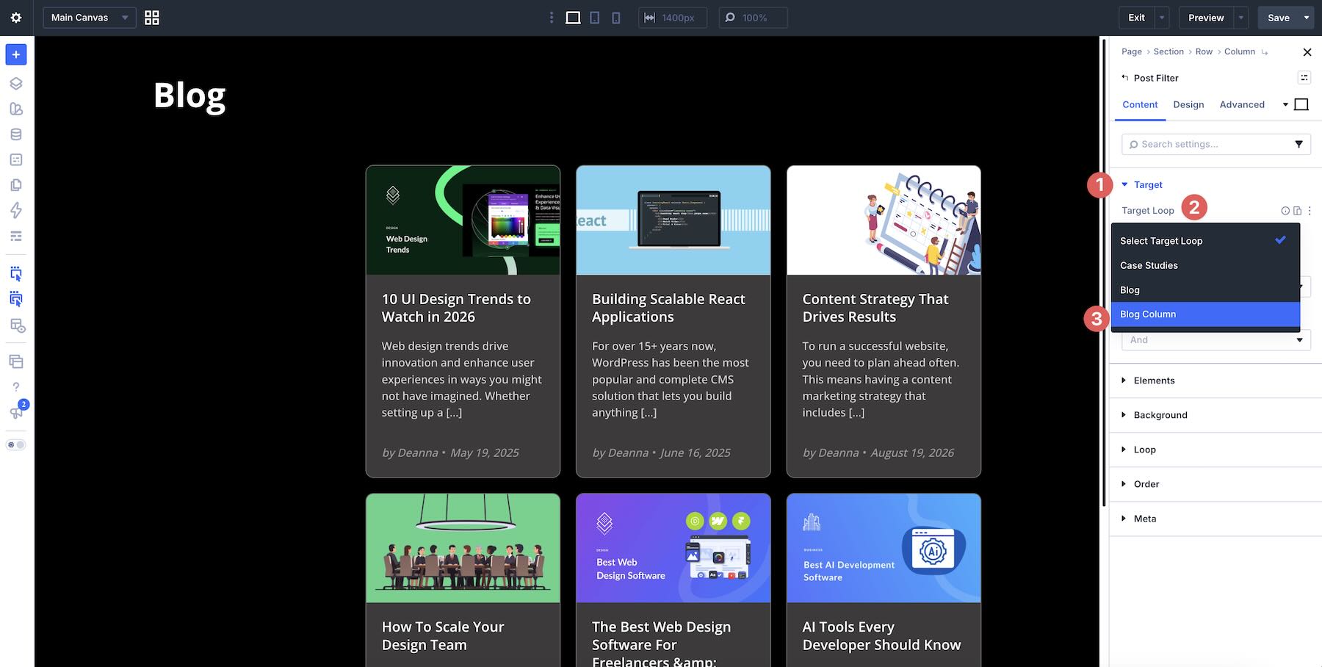This screenshot has height=667, width=1322.
Task: Open the layout preview eye icon
Action: coord(18,325)
